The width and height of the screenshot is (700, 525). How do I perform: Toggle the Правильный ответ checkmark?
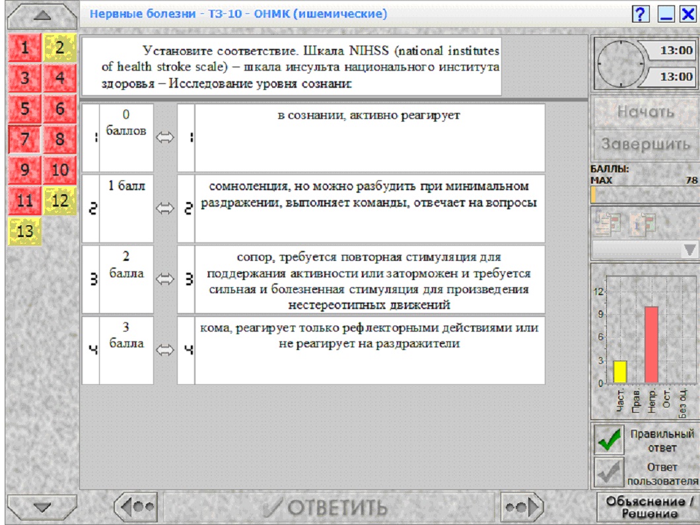(x=609, y=439)
